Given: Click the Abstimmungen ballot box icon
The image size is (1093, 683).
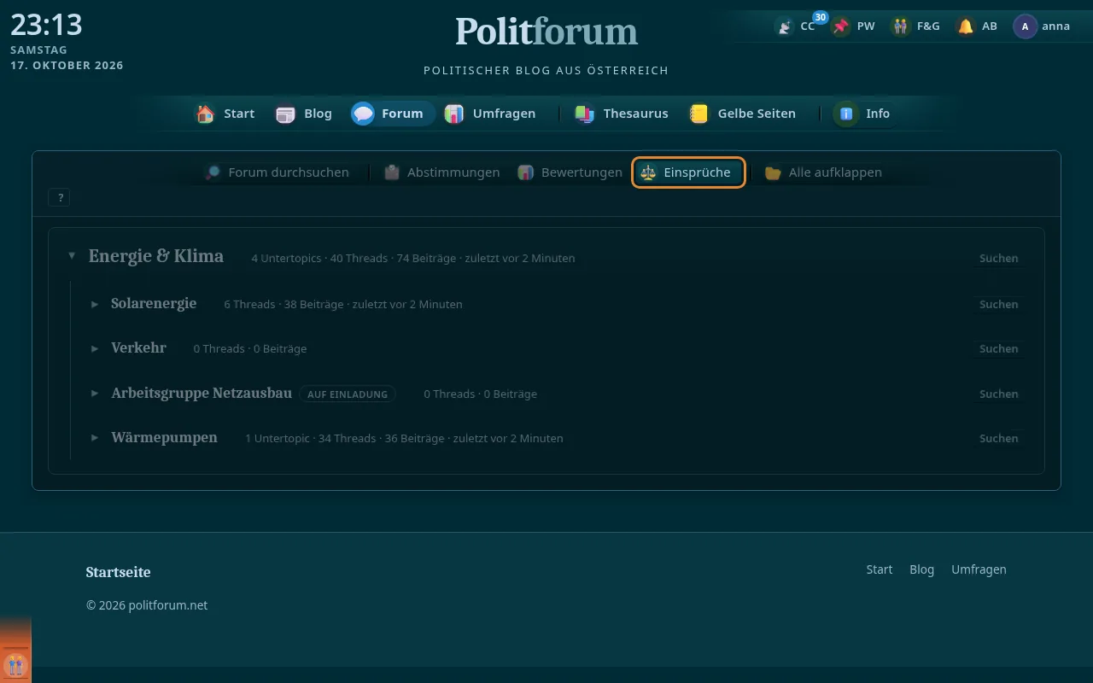Looking at the screenshot, I should coord(392,172).
